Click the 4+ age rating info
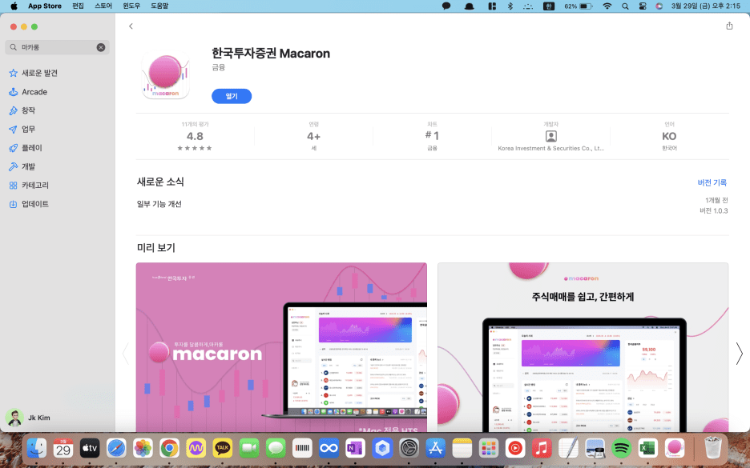The width and height of the screenshot is (750, 468). pos(313,136)
